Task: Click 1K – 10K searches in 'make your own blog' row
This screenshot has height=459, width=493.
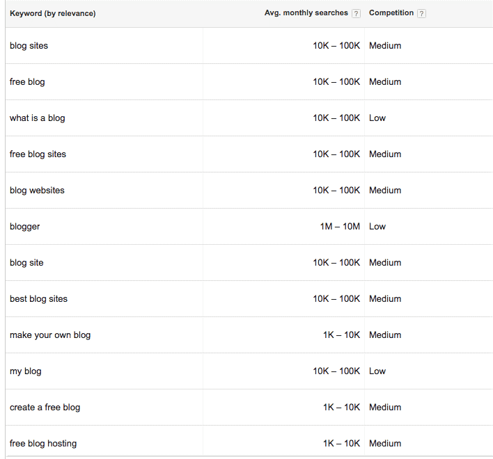Action: click(x=341, y=335)
